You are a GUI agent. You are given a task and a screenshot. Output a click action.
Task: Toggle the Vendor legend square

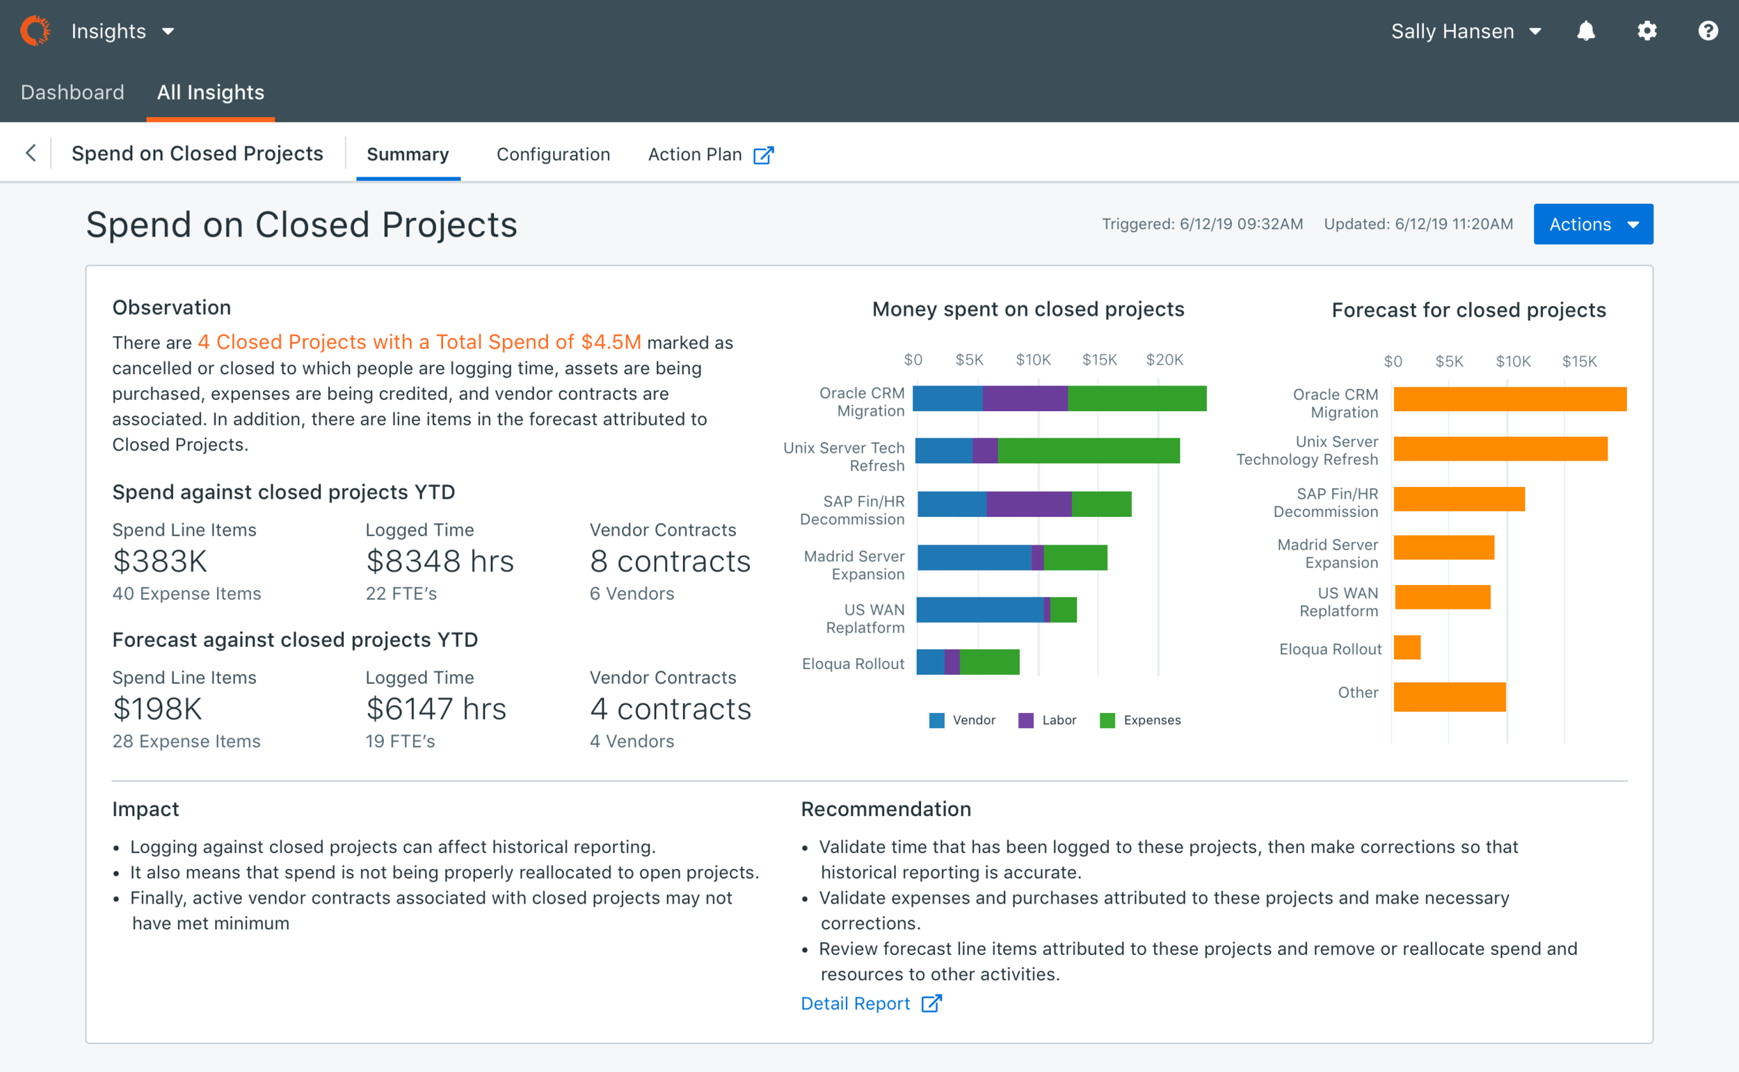tap(936, 720)
